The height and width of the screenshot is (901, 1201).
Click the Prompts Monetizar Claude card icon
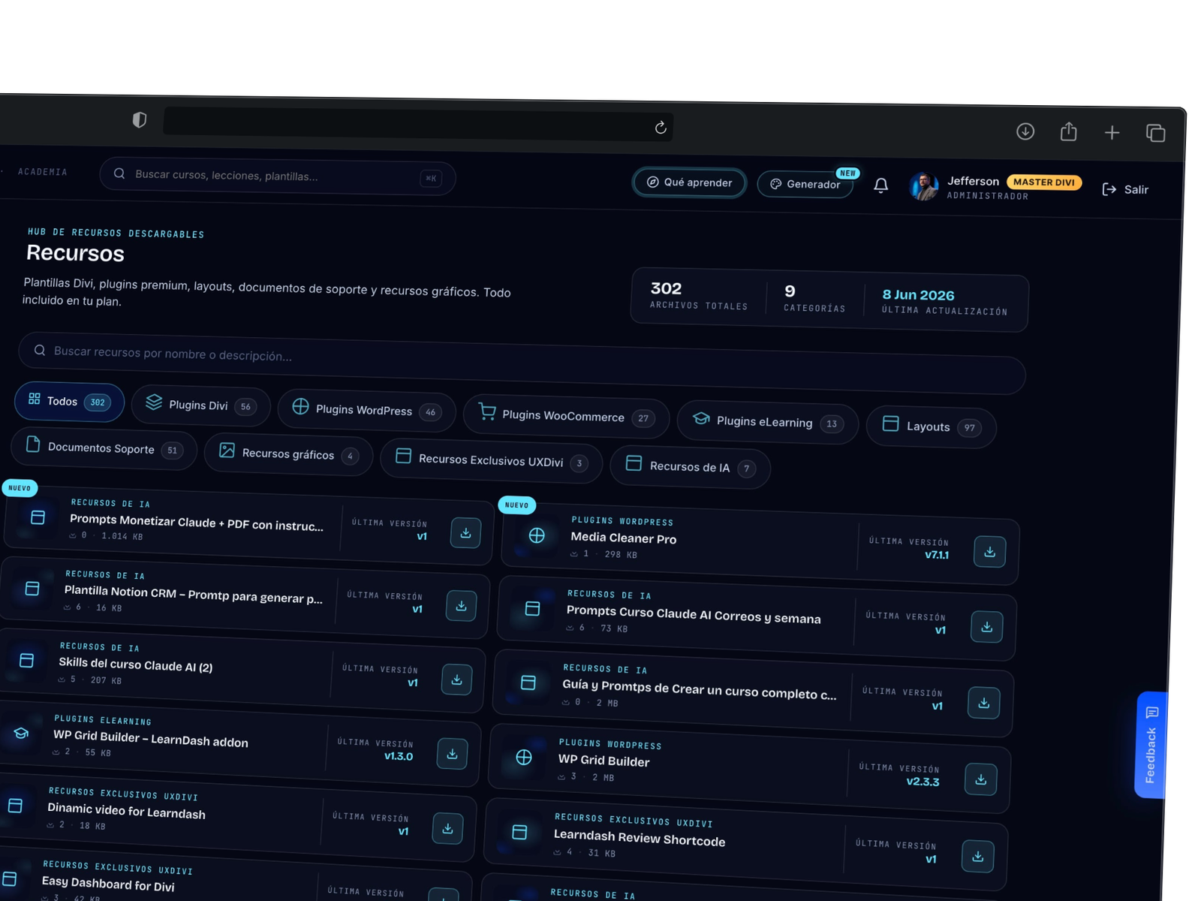(x=38, y=517)
